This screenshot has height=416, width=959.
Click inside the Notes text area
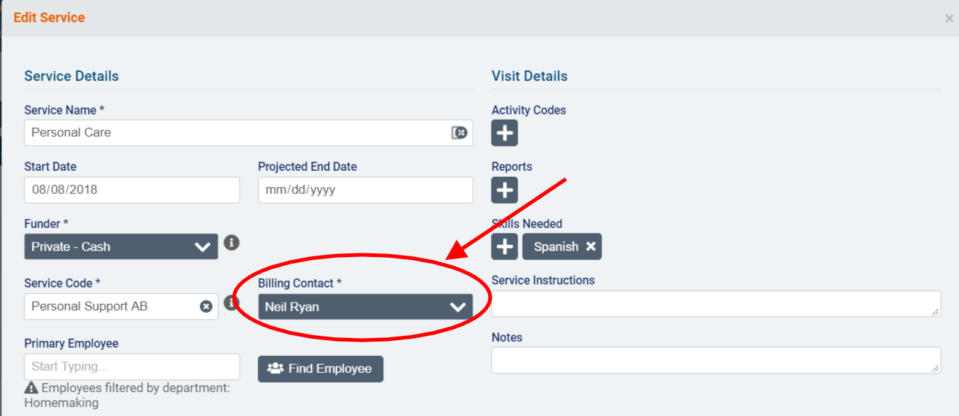coord(715,360)
